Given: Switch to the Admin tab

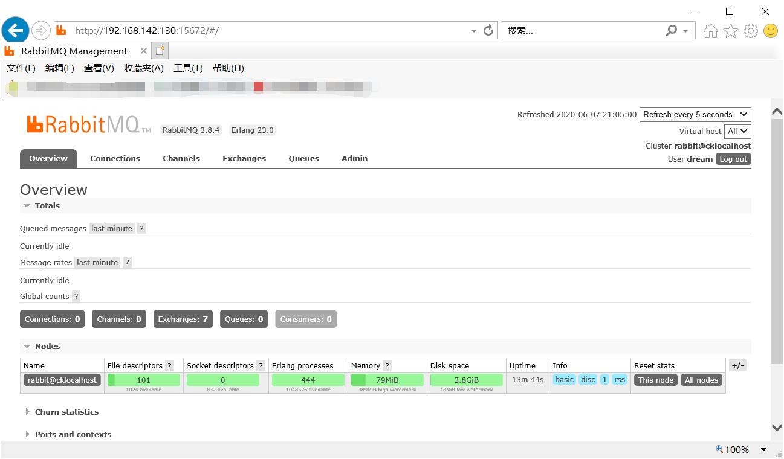Looking at the screenshot, I should point(355,158).
